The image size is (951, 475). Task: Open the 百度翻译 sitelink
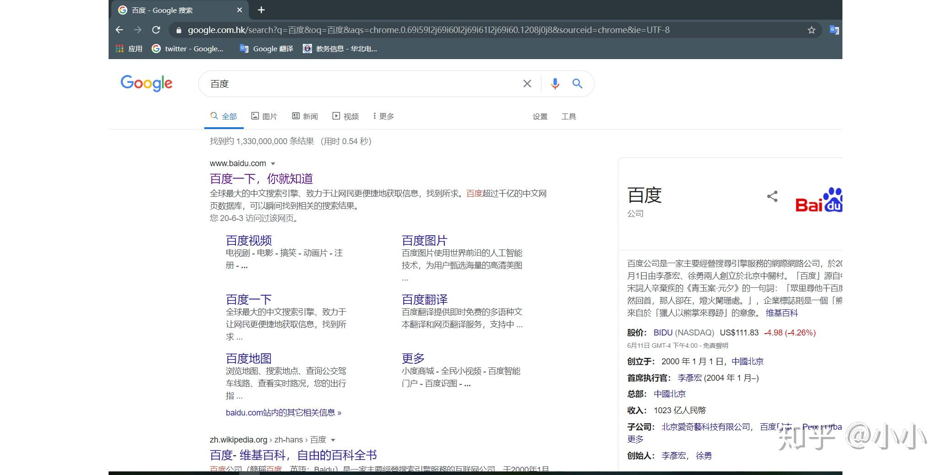(425, 299)
